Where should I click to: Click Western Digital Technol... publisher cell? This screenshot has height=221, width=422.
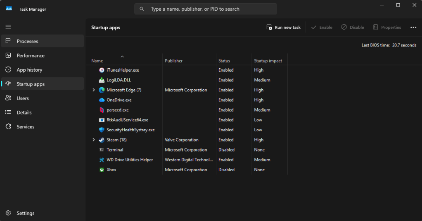click(x=189, y=160)
